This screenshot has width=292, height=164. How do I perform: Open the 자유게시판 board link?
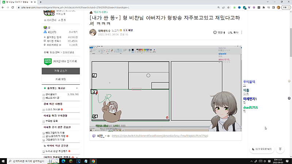click(101, 12)
